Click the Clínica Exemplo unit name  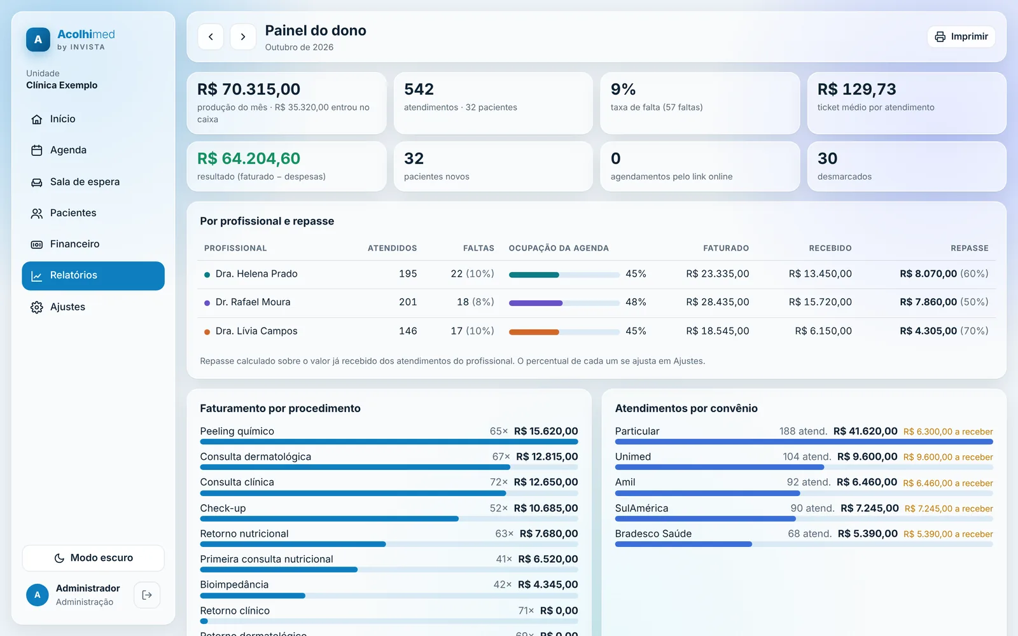pyautogui.click(x=62, y=85)
